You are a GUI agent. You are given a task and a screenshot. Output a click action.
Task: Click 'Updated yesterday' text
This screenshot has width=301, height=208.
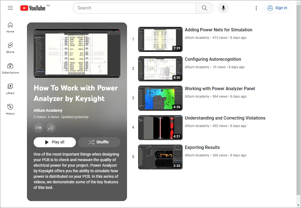click(75, 117)
